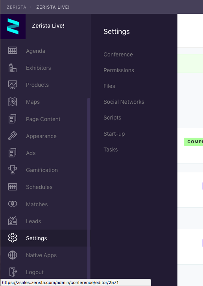Open the Page Content menu item
Screen dimensions: 203x286
pyautogui.click(x=43, y=119)
